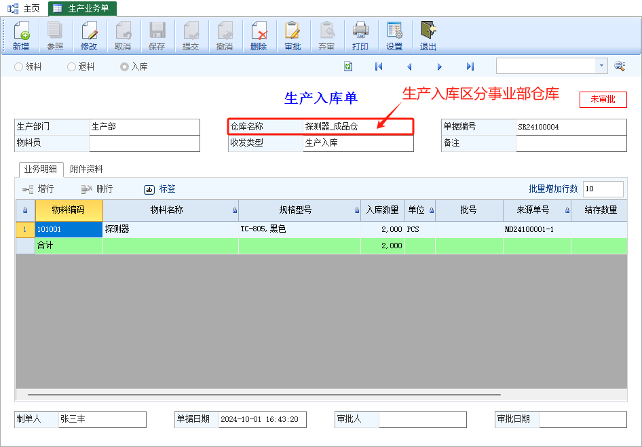This screenshot has width=642, height=447.
Task: Click the 删除 (Delete) toolbar icon
Action: tap(259, 36)
